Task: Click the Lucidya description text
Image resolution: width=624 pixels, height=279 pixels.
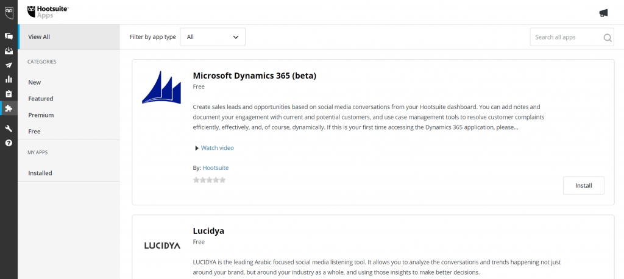Action: (377, 267)
